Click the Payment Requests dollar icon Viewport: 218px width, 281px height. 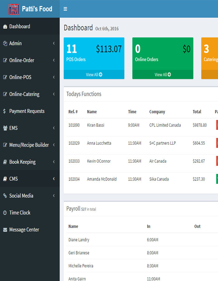pyautogui.click(x=4, y=111)
